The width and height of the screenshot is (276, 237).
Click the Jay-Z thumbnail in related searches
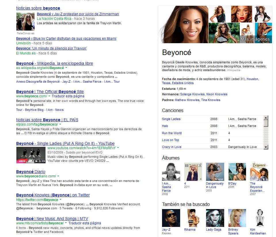pos(171,218)
